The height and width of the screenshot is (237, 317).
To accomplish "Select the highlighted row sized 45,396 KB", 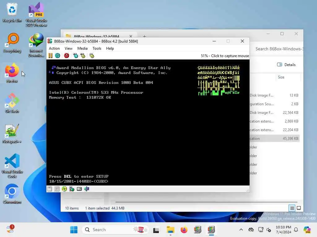I will [274, 139].
